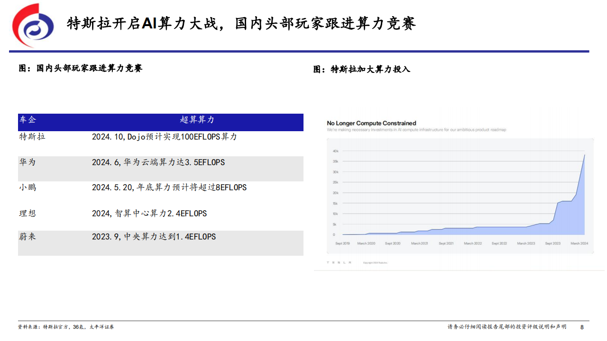Select the cell '2023.9,中央算力达到1.4EFLOPS'
Screen dimensions: 607x341
(x=154, y=236)
